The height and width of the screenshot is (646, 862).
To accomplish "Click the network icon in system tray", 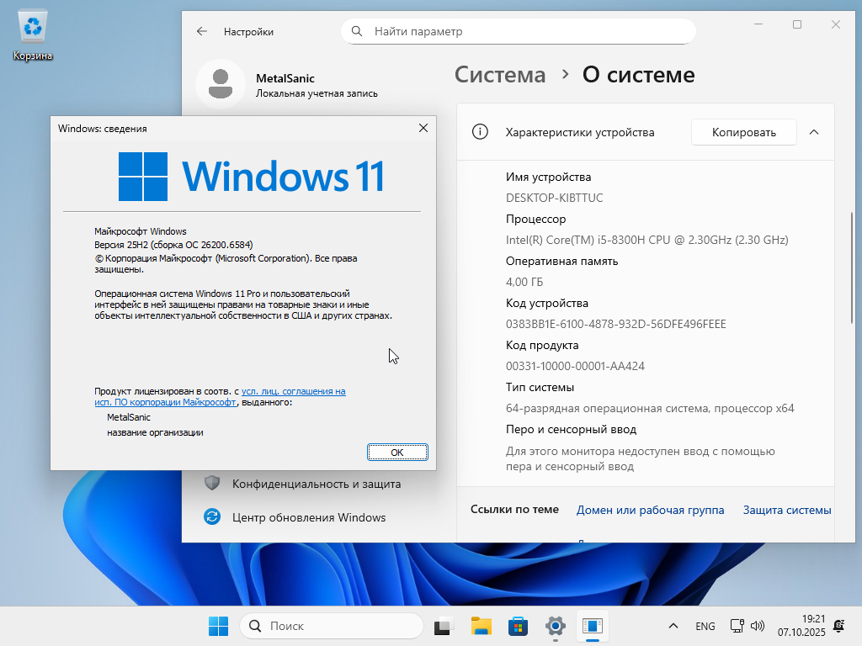I will [x=737, y=626].
